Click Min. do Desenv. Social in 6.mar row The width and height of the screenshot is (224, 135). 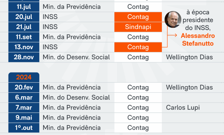pos(76,97)
